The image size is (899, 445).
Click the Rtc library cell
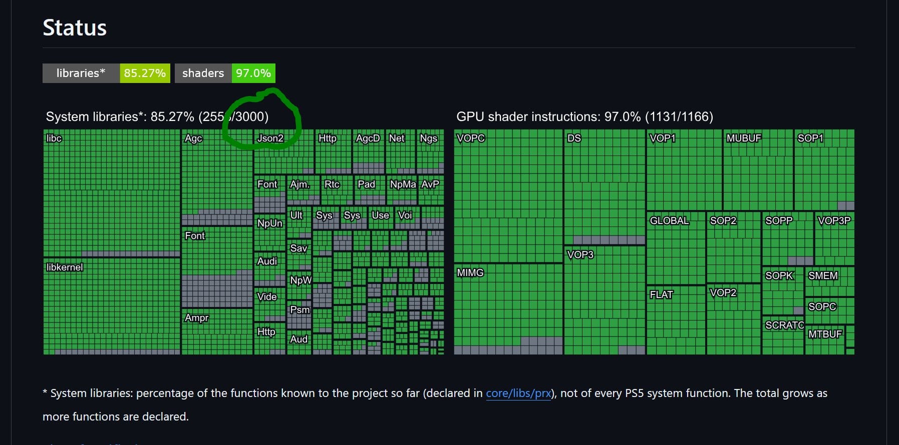coord(337,190)
